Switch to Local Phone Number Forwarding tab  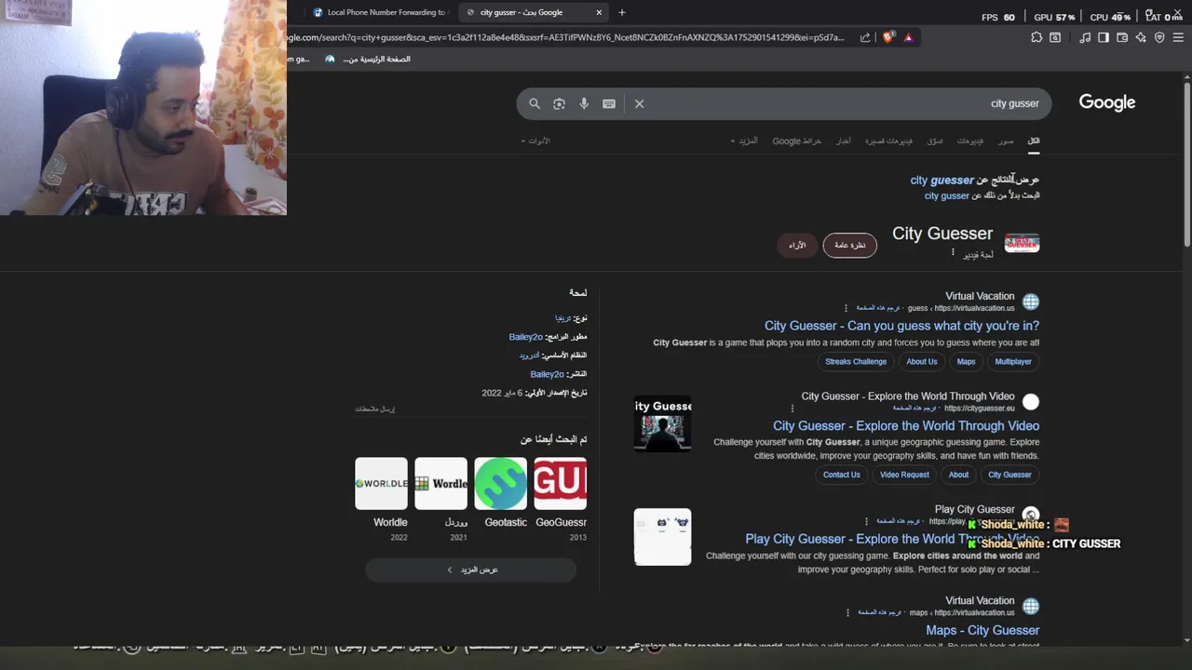click(380, 12)
